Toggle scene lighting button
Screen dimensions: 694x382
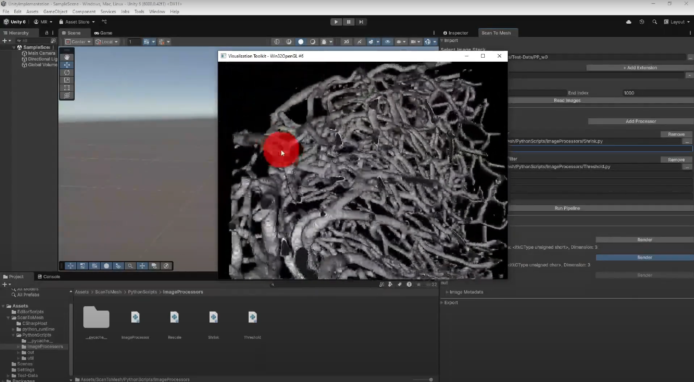pyautogui.click(x=359, y=42)
